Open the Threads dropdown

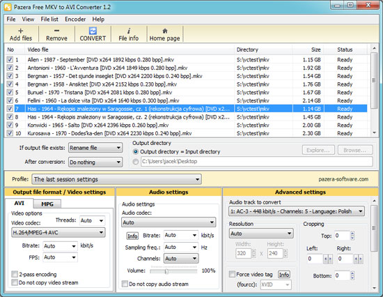(x=92, y=220)
